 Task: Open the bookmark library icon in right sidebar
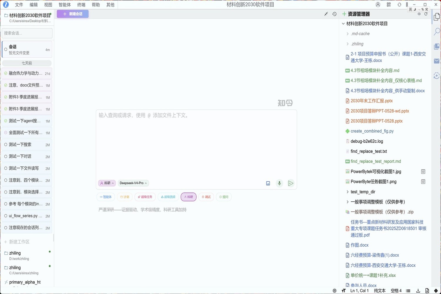437,46
